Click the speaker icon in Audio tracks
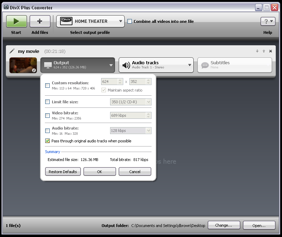282x237 pixels. (x=126, y=65)
